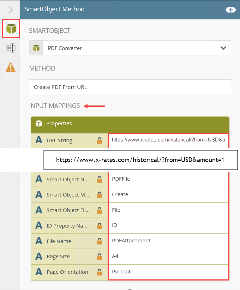240x290 pixels.
Task: Click the URL String text type icon
Action: tap(39, 140)
